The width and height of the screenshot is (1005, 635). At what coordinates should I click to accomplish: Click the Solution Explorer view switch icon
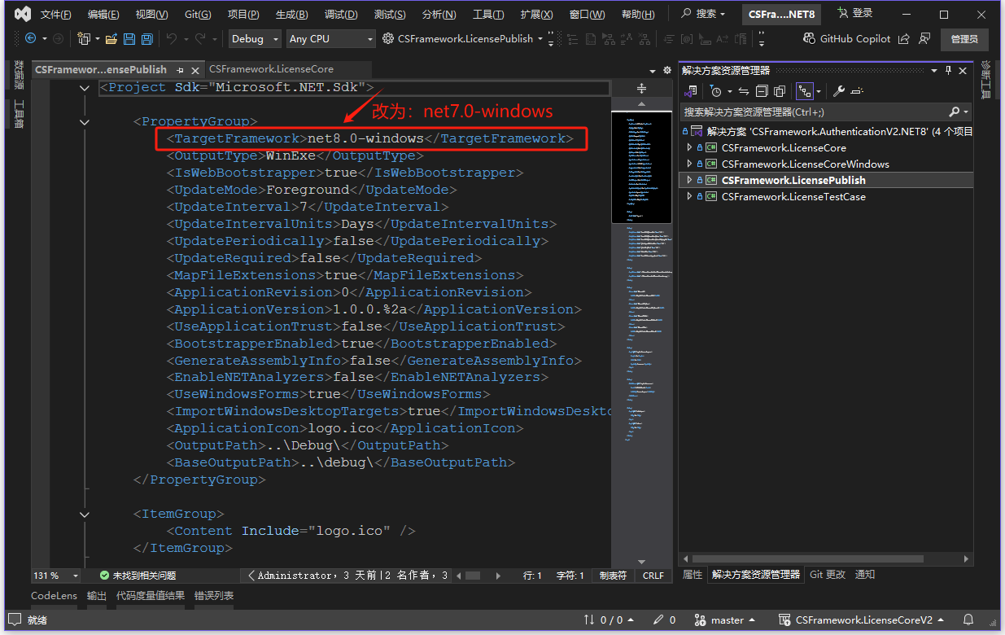point(692,91)
